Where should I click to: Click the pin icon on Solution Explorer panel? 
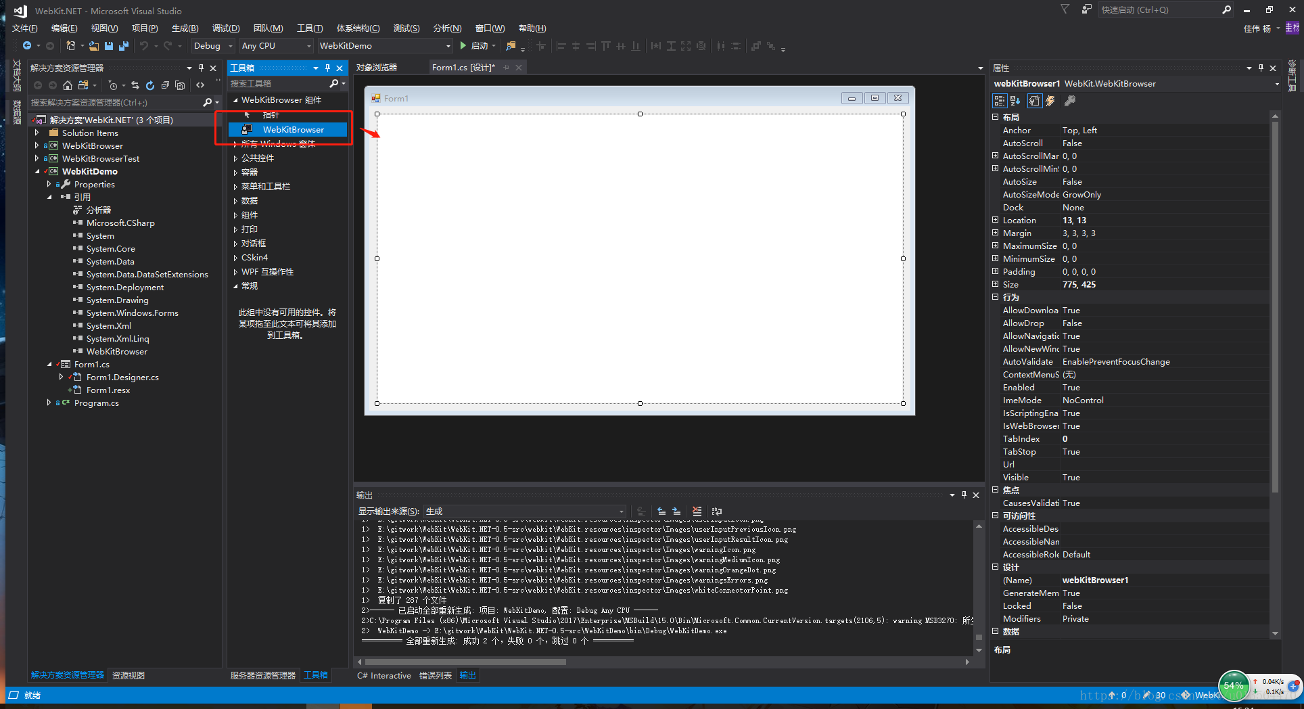coord(201,68)
